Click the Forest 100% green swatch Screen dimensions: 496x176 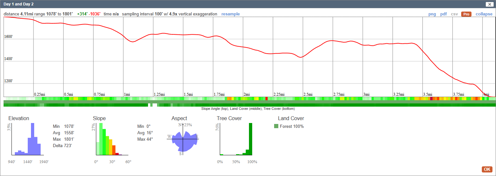[276, 126]
